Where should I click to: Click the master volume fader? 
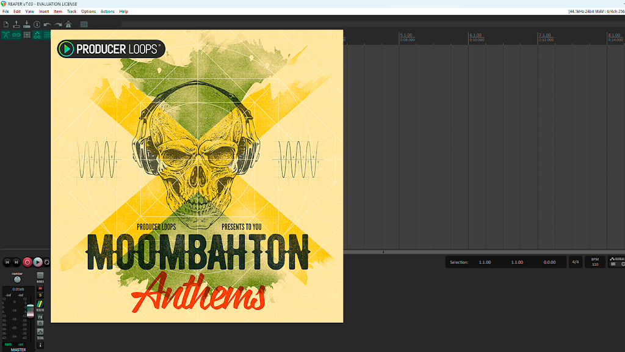[x=31, y=311]
